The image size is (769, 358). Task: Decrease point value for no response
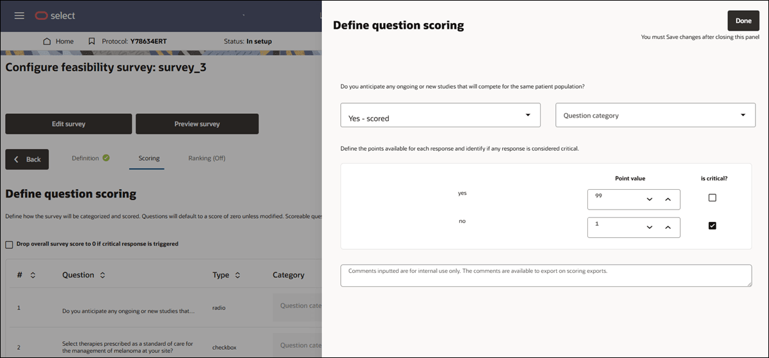click(649, 228)
